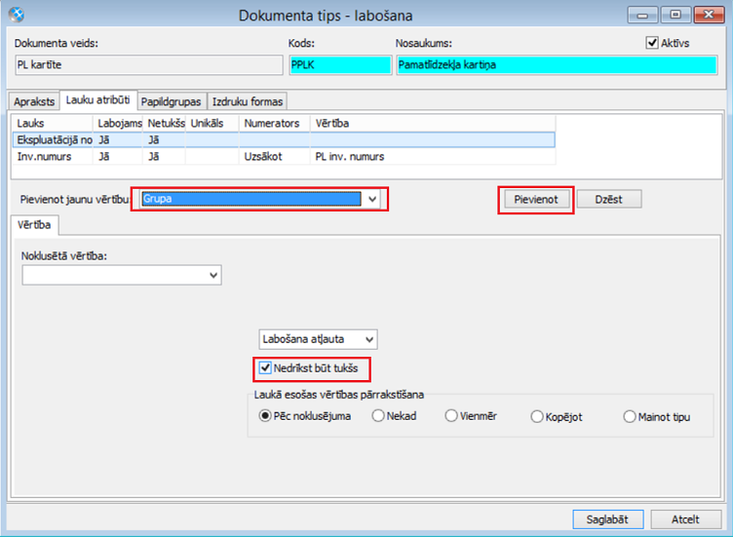Image resolution: width=733 pixels, height=537 pixels.
Task: Click the Uzsākot numerator cell
Action: coord(275,157)
